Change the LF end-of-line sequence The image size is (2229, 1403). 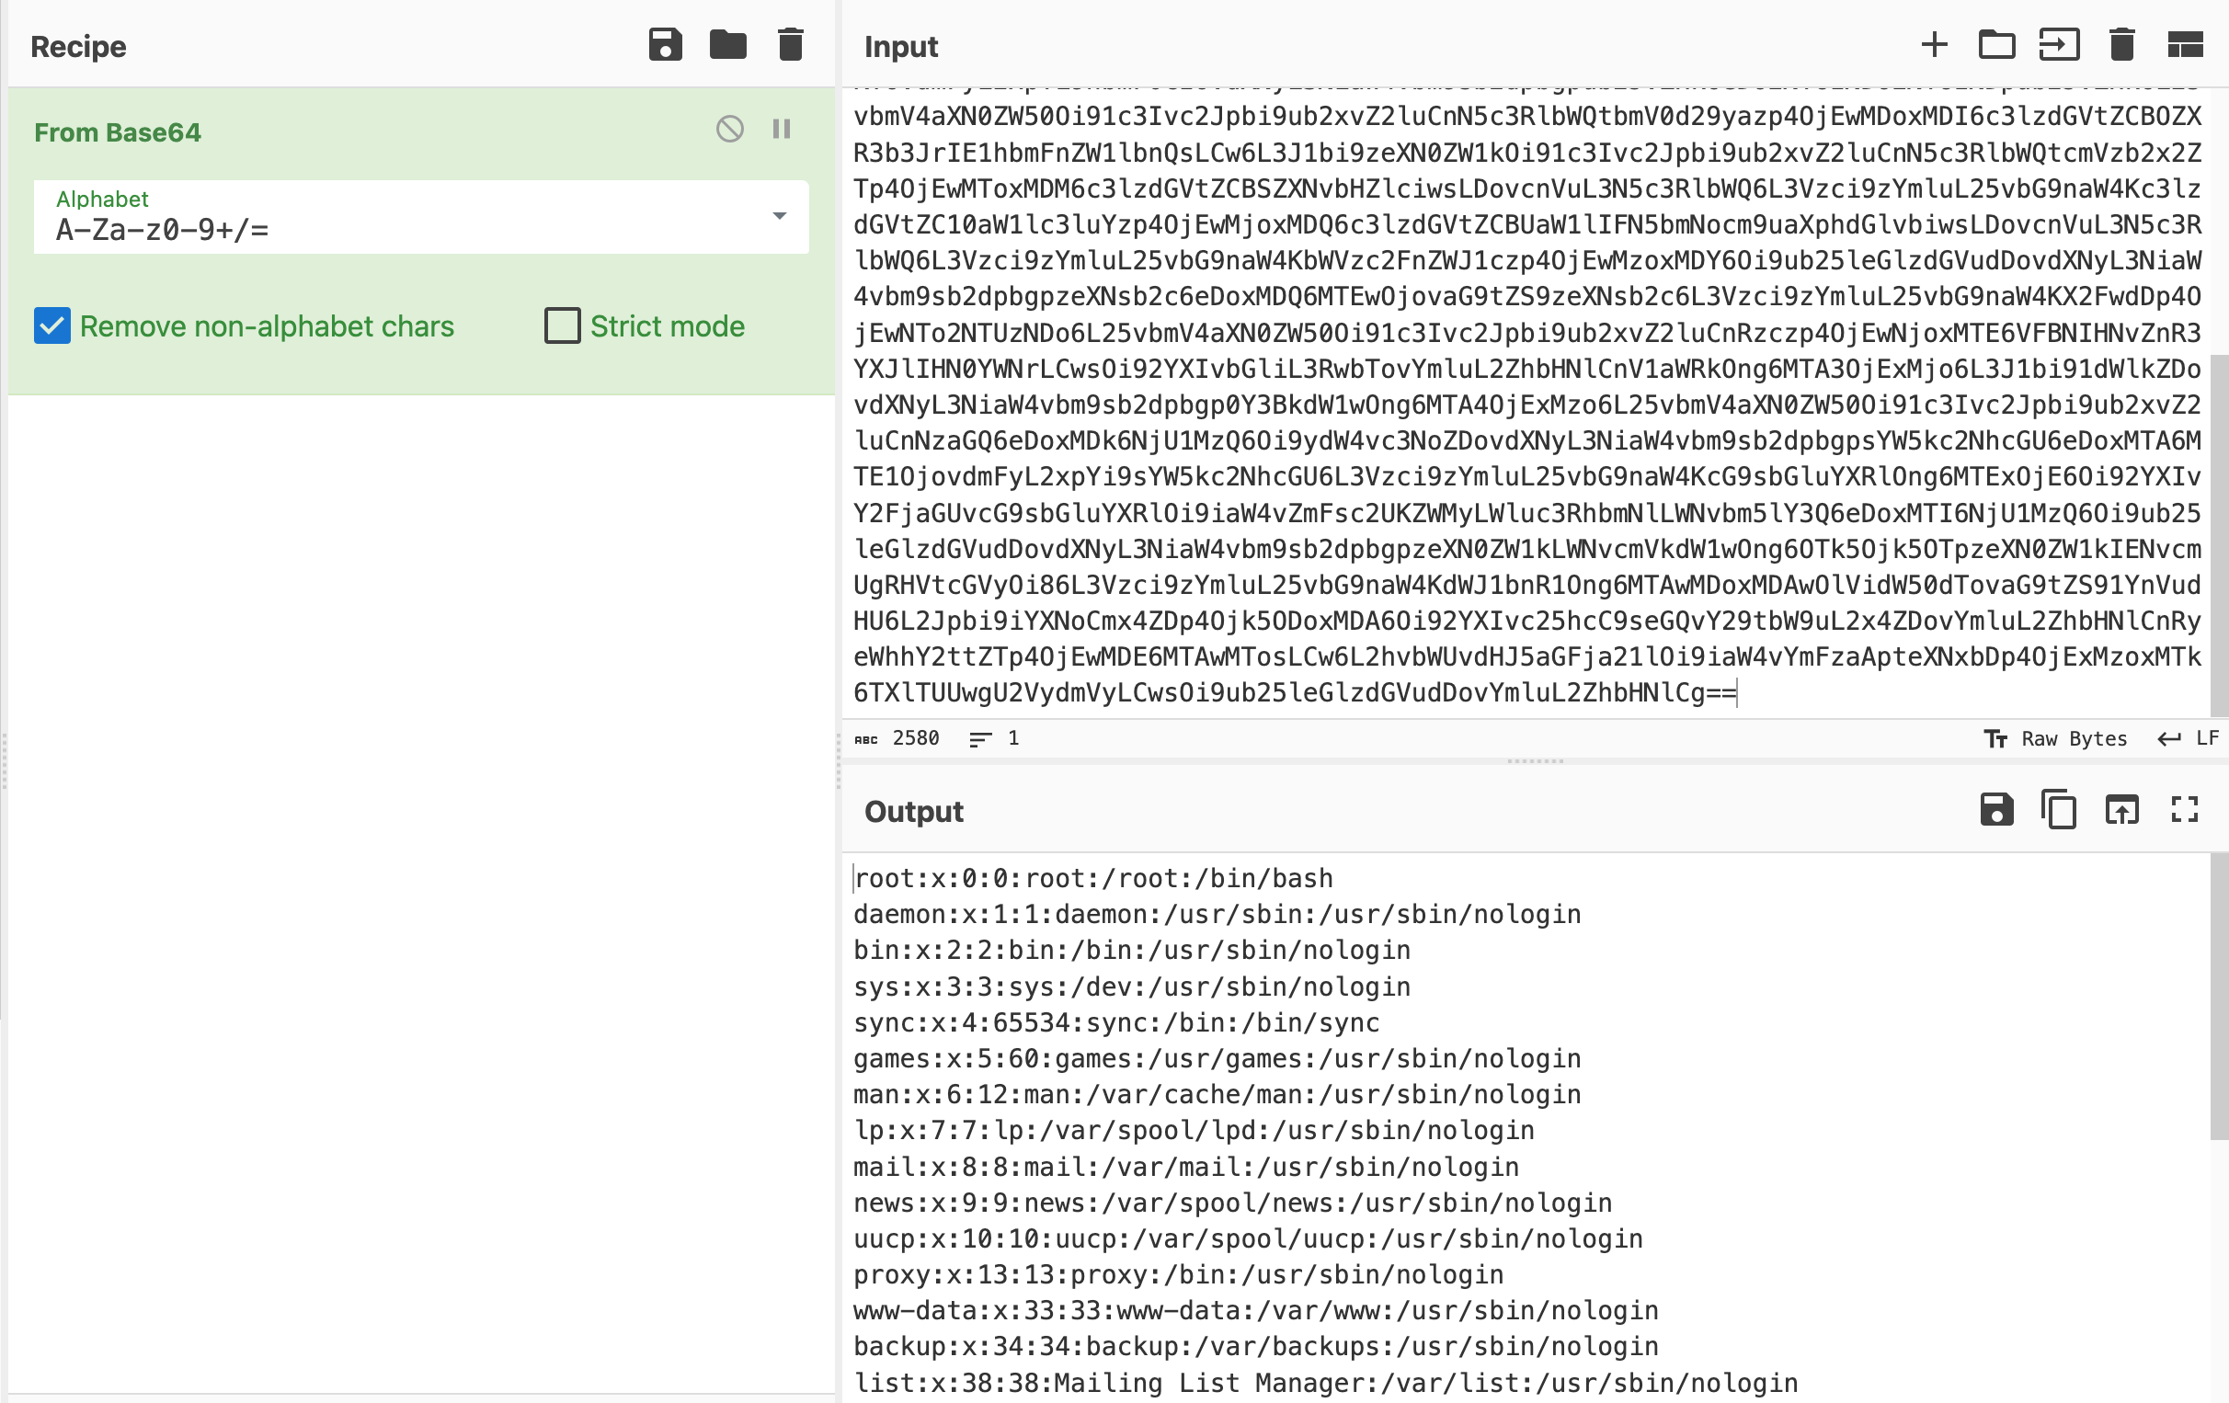(2189, 738)
